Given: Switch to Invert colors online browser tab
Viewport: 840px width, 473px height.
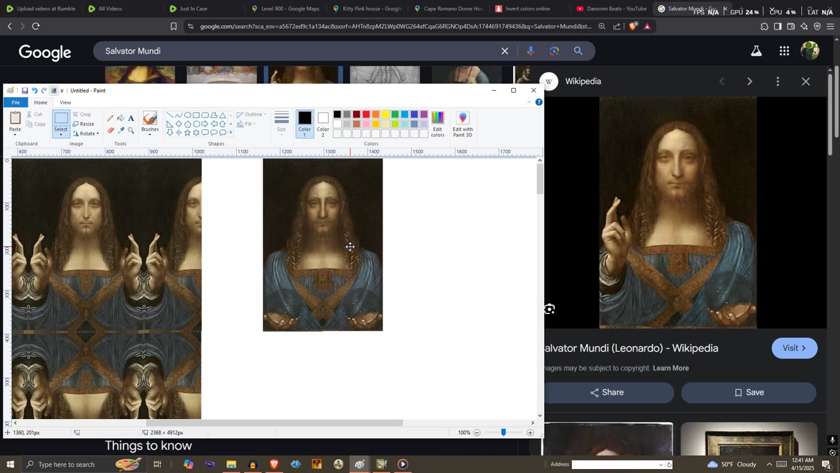Looking at the screenshot, I should coord(528,9).
